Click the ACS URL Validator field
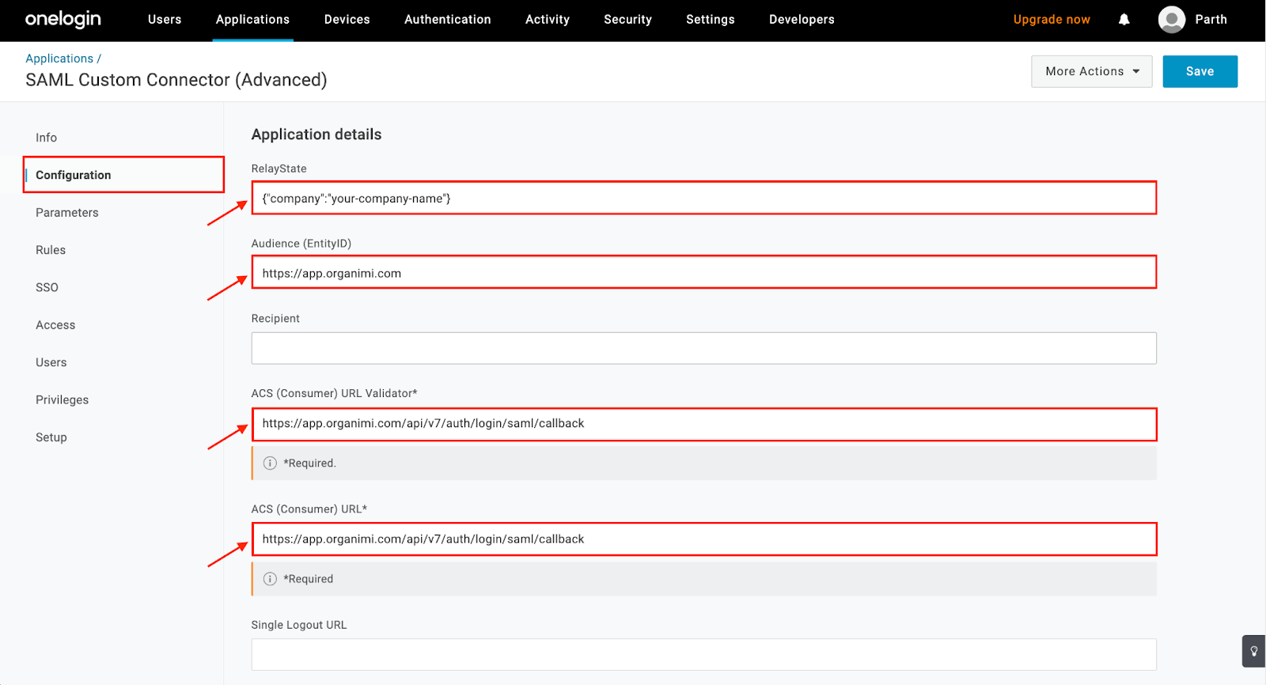The width and height of the screenshot is (1266, 685). click(704, 424)
